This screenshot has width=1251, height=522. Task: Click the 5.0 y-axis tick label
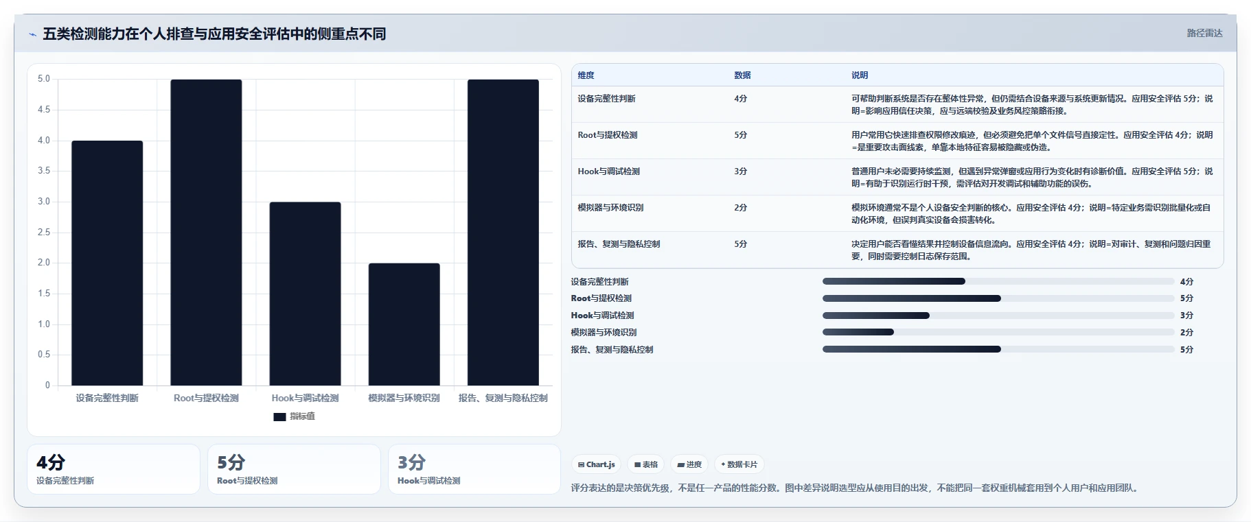click(x=44, y=79)
